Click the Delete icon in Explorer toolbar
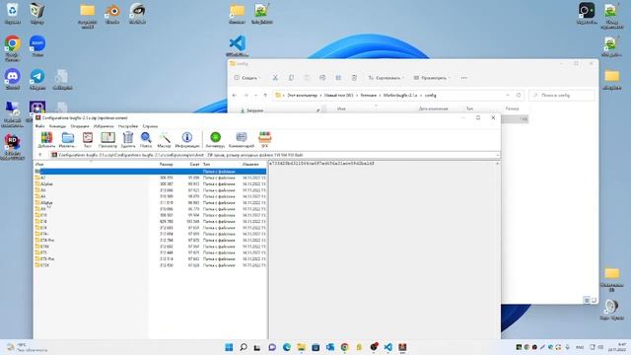Image resolution: width=631 pixels, height=355 pixels. (354, 78)
